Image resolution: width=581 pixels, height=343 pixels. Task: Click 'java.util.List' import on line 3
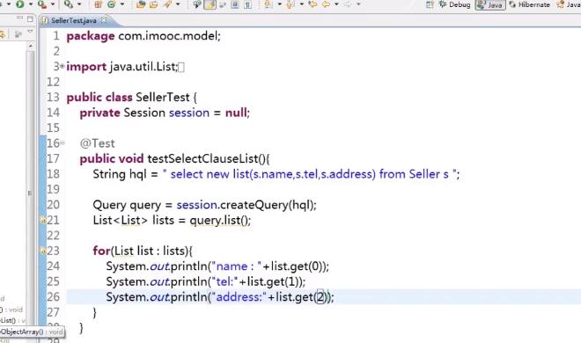(x=143, y=67)
